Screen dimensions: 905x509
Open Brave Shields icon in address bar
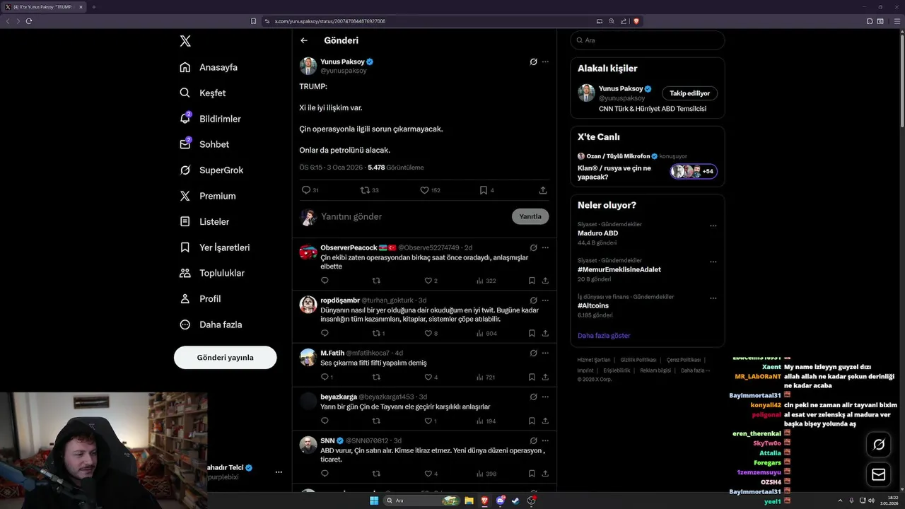click(636, 21)
